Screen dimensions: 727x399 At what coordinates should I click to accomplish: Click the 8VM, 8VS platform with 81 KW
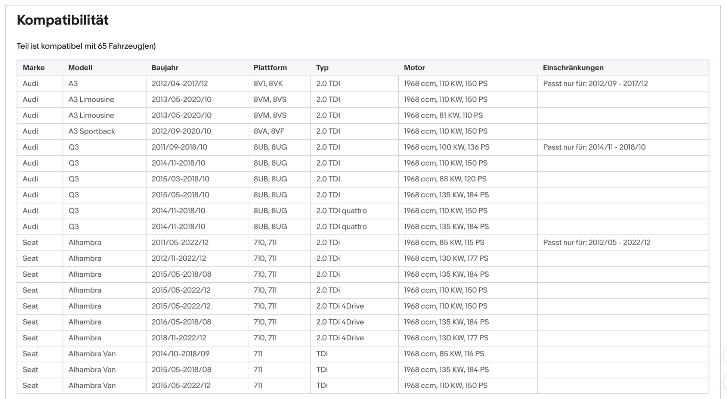pyautogui.click(x=270, y=115)
